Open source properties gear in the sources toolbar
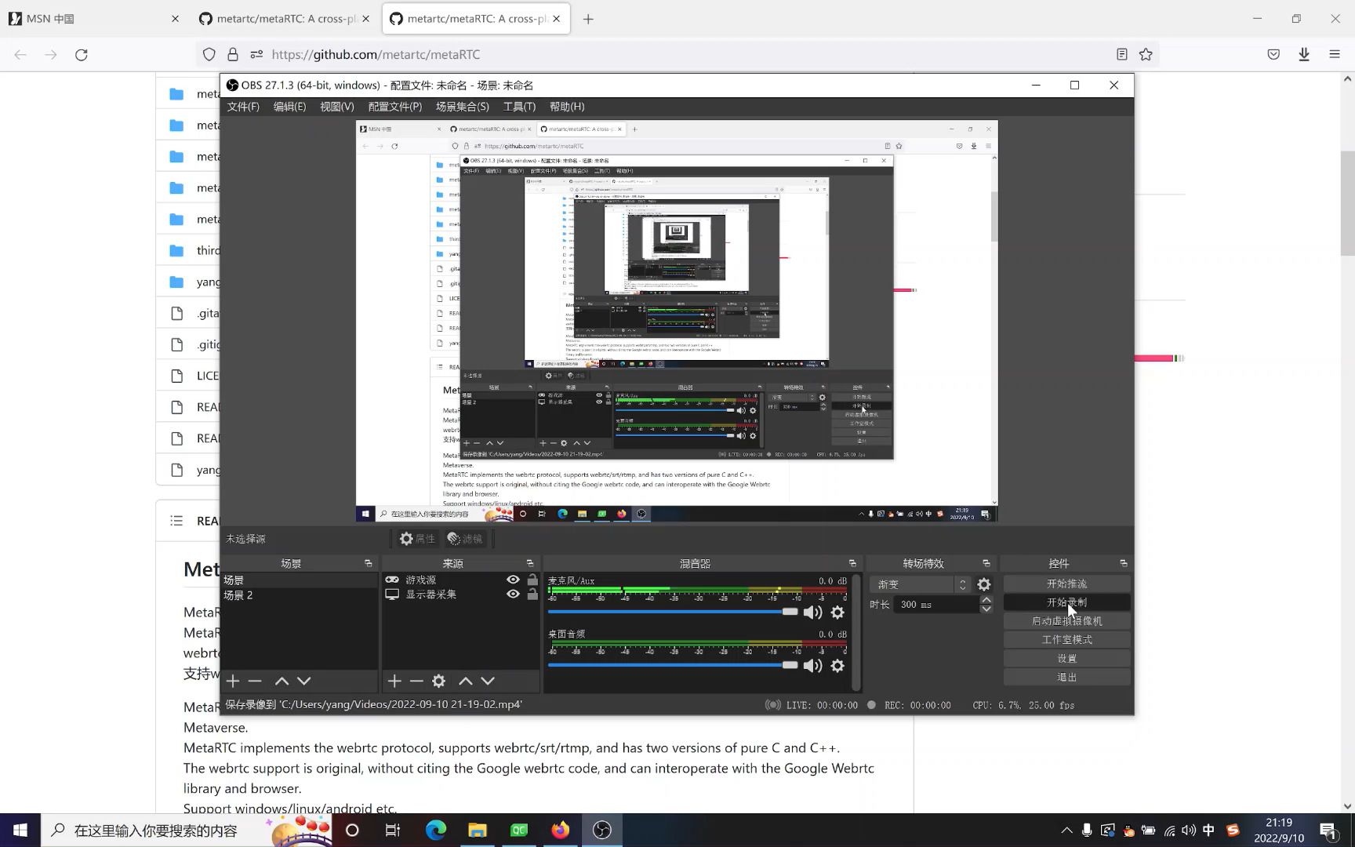Screen dimensions: 1355x847 (x=439, y=681)
